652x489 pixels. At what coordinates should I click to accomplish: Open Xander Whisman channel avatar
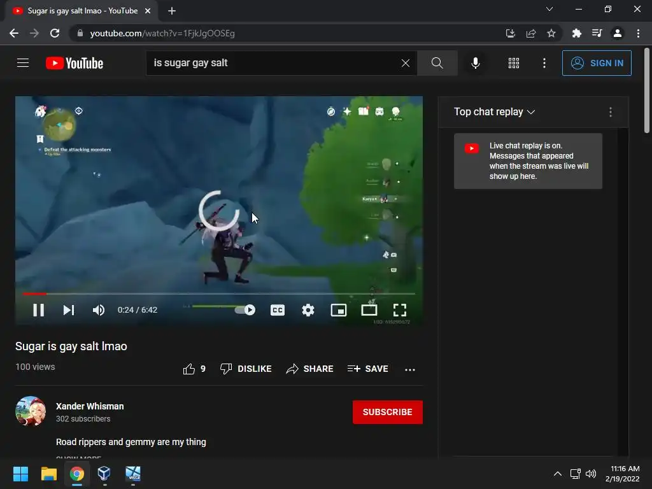31,411
